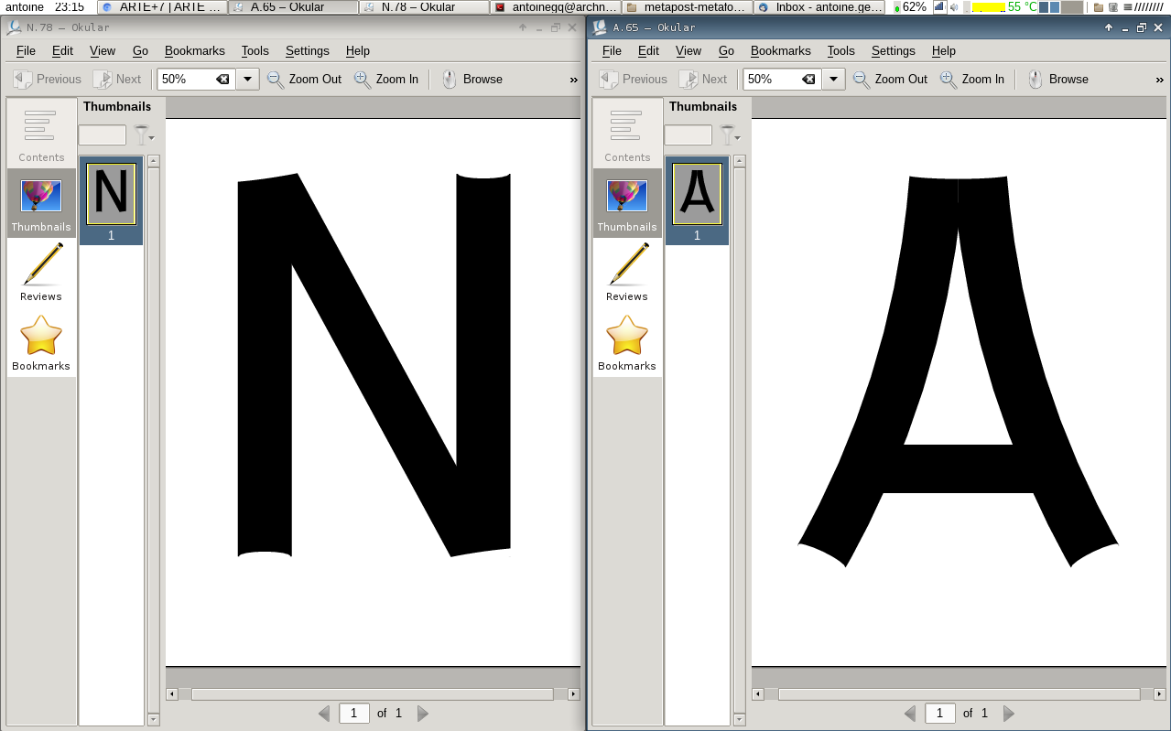Open the Settings menu in A.65 window
The height and width of the screenshot is (731, 1171).
pos(893,50)
